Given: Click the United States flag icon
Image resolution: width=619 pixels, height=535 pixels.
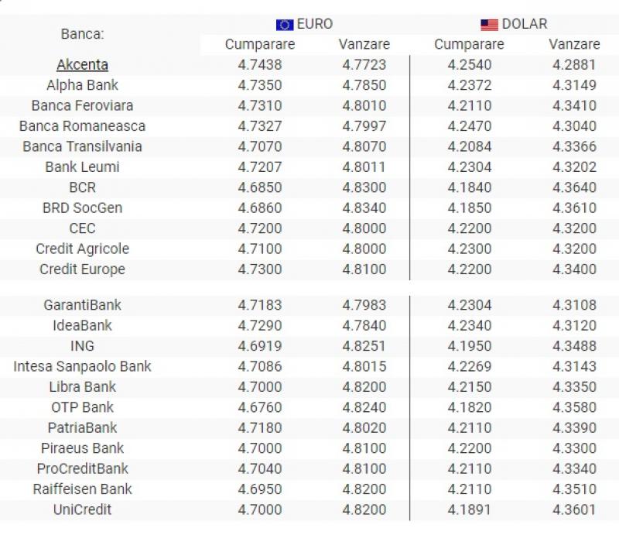Looking at the screenshot, I should point(489,24).
